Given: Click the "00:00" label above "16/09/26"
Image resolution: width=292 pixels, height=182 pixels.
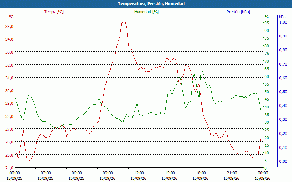Looking at the screenshot, I should [x=263, y=173].
